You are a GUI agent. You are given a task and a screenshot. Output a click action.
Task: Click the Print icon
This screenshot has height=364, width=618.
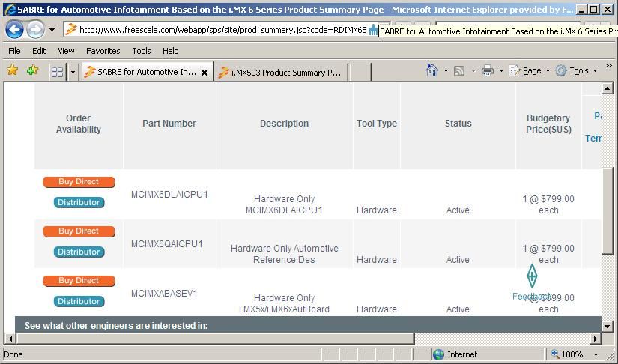488,70
